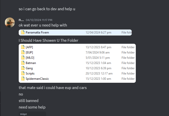Viewport: 169px width, 116px height.
Task: Click the 'still banned' message
Action: 28,101
